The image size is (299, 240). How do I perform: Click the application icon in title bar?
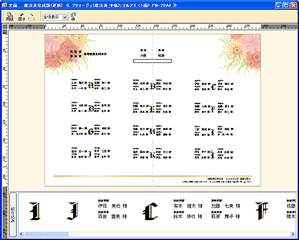(5, 5)
